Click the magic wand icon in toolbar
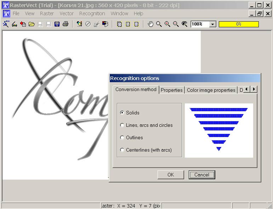 (x=6, y=24)
